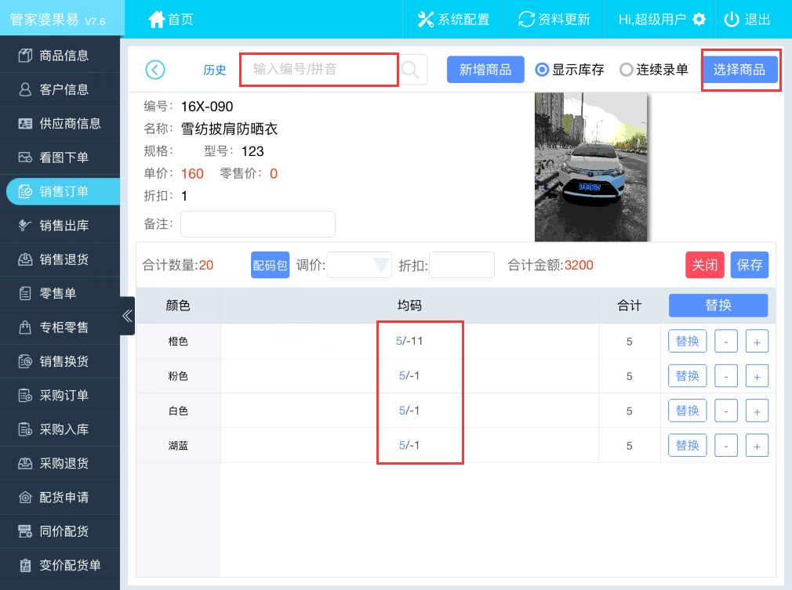Open 销售出库 in the sidebar

click(64, 226)
